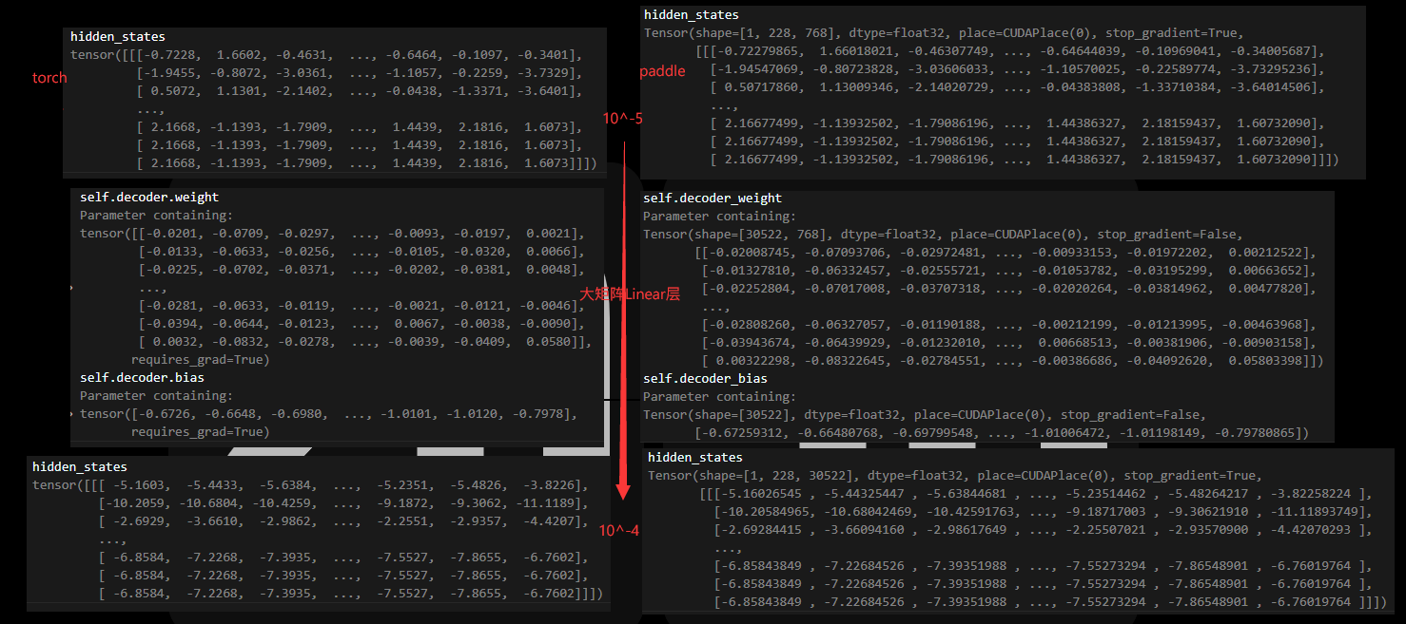
Task: Click the paddle value -1.94547069
Action: [760, 69]
